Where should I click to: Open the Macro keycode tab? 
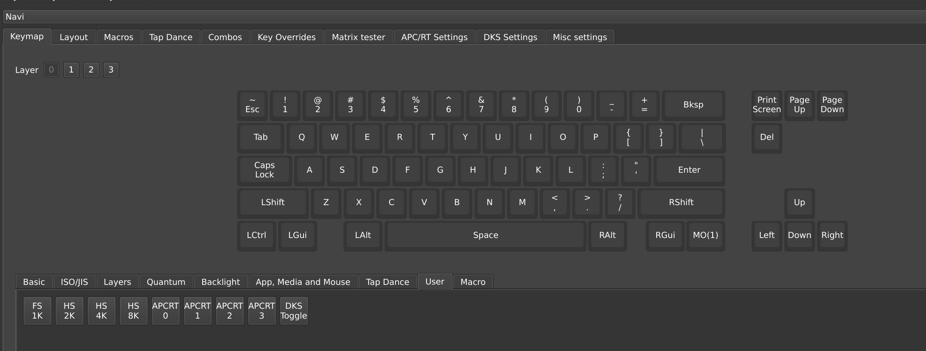(473, 282)
